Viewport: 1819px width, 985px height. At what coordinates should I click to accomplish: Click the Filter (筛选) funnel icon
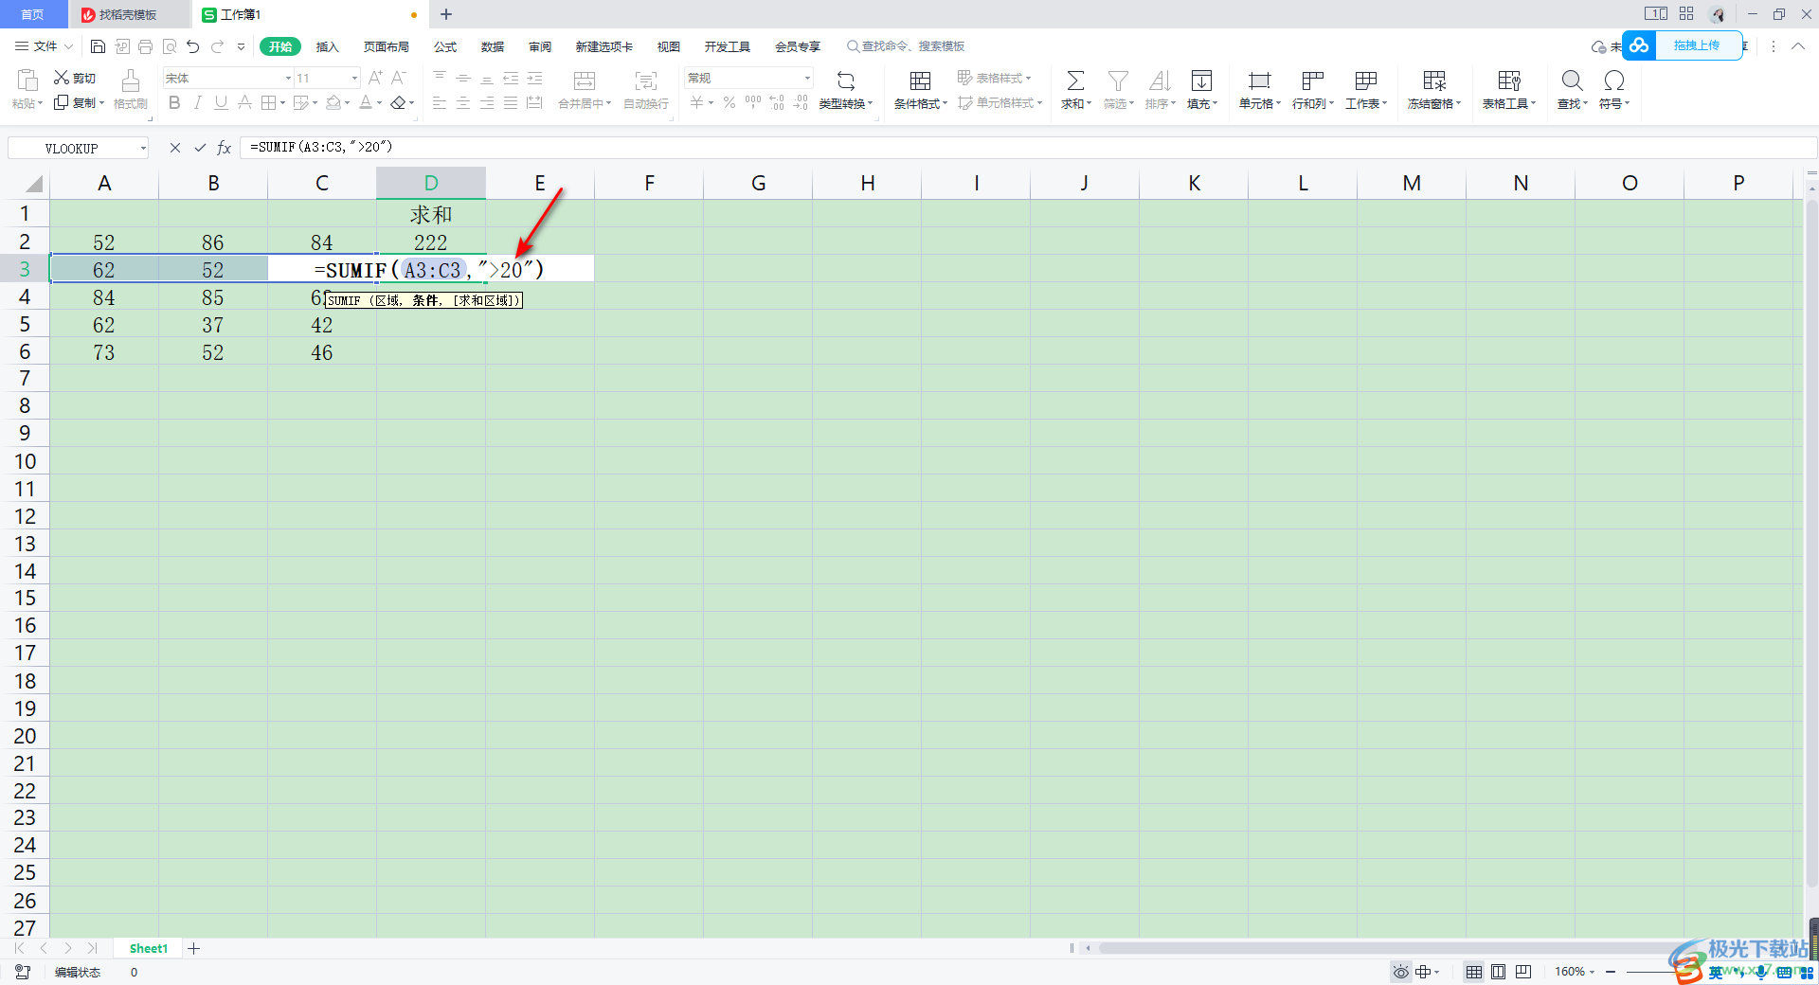1118,81
